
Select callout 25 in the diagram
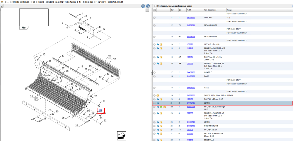(76, 126)
